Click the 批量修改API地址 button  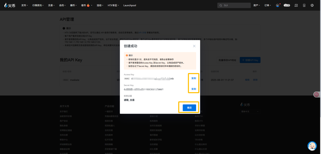pyautogui.click(x=228, y=60)
